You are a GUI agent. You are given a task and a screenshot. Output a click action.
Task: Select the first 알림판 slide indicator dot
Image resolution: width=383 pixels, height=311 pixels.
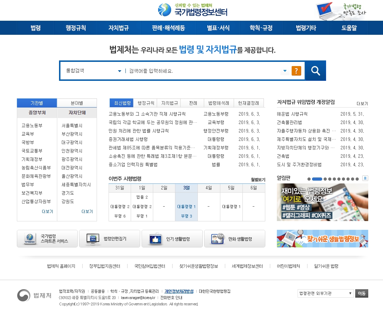[309, 179]
